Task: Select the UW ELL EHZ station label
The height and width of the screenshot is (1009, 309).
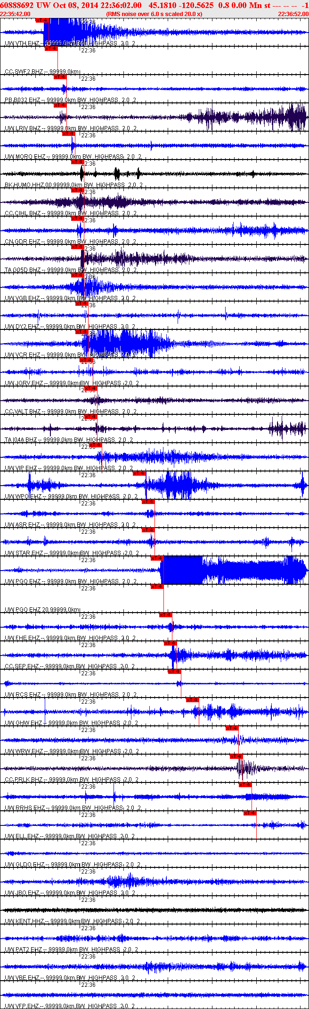Action: coord(70,836)
